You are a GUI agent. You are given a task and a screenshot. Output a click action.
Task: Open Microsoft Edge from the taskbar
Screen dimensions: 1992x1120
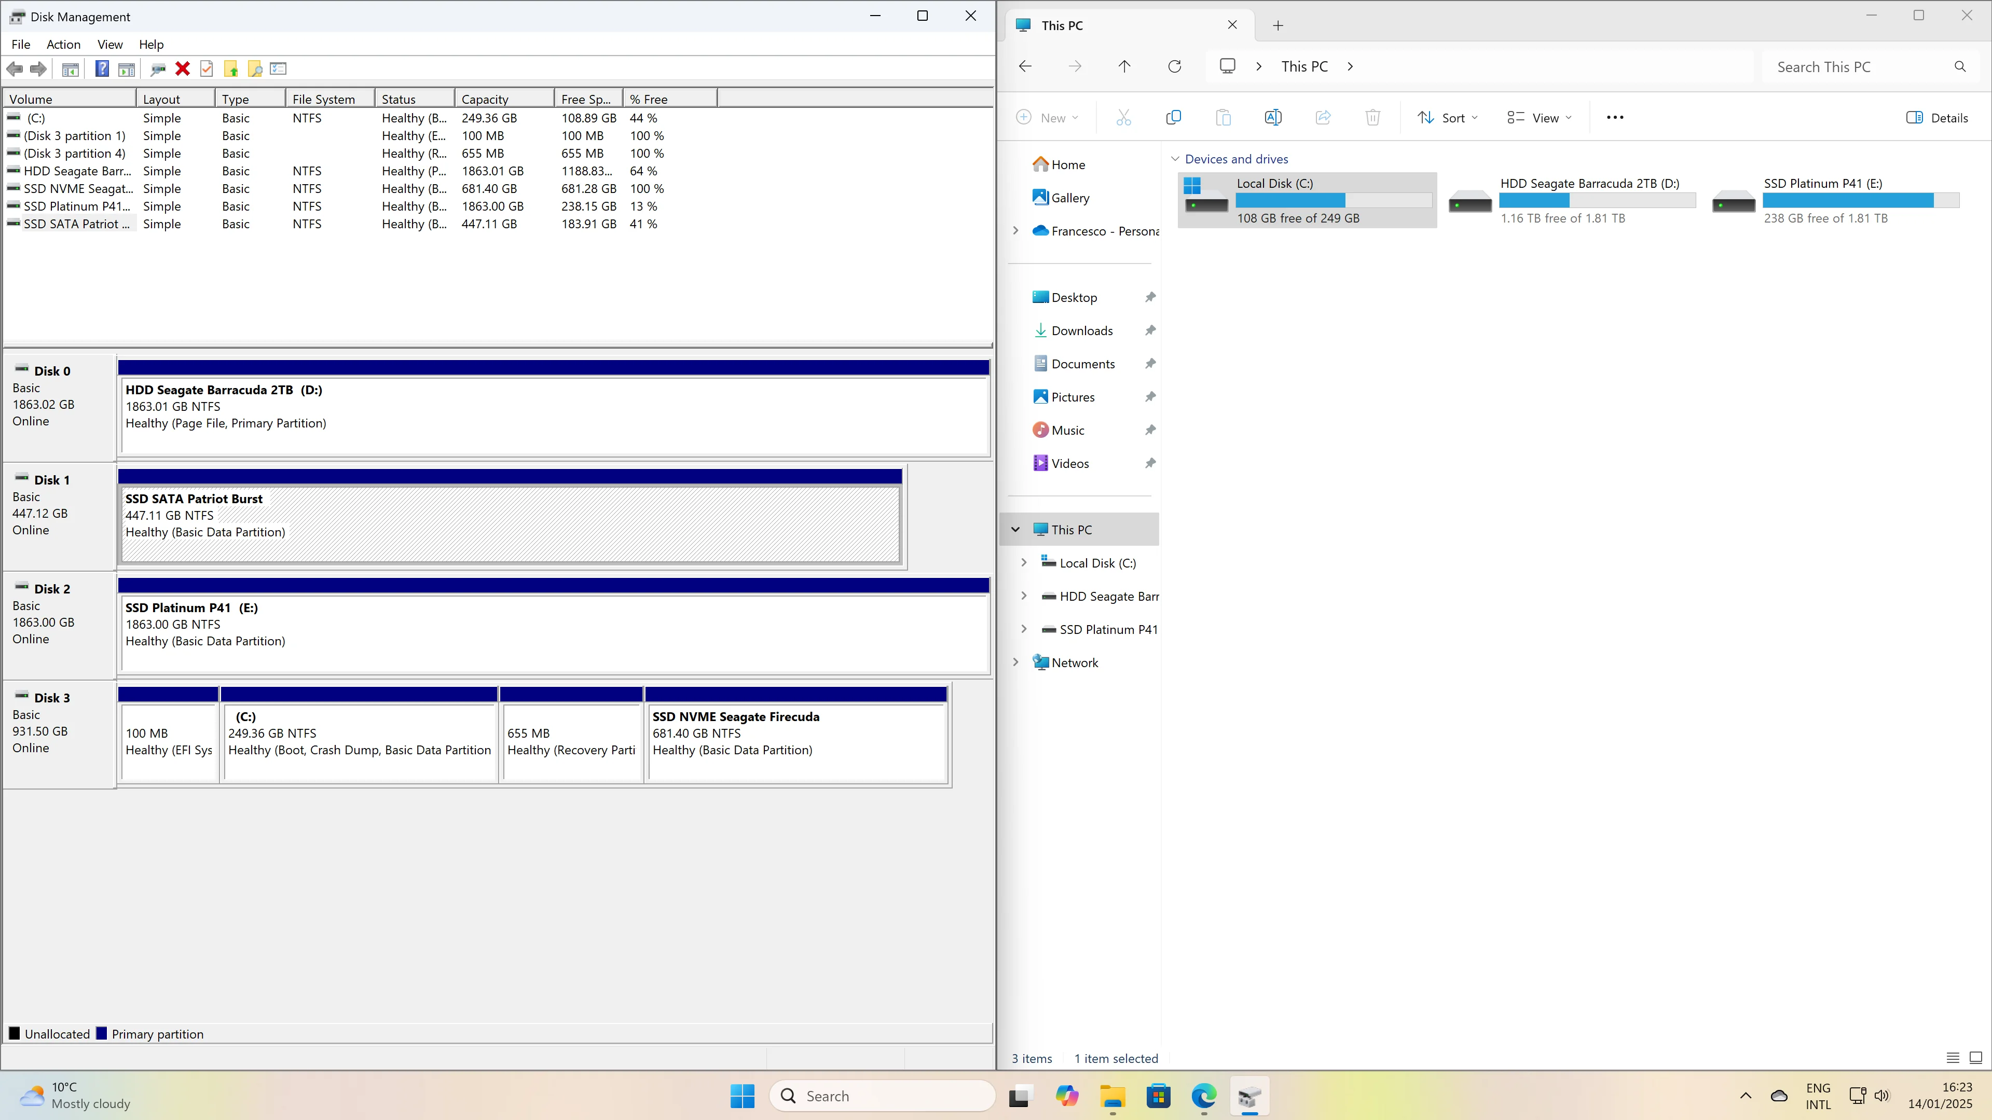tap(1204, 1096)
